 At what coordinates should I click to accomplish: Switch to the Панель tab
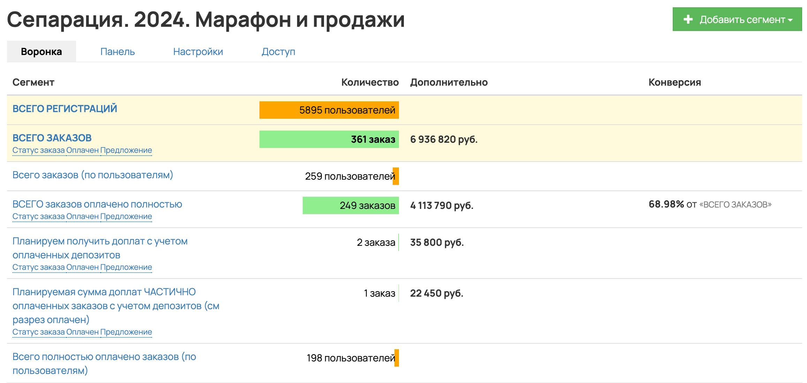pos(117,51)
